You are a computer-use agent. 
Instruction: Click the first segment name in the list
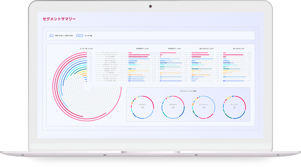(x=110, y=53)
